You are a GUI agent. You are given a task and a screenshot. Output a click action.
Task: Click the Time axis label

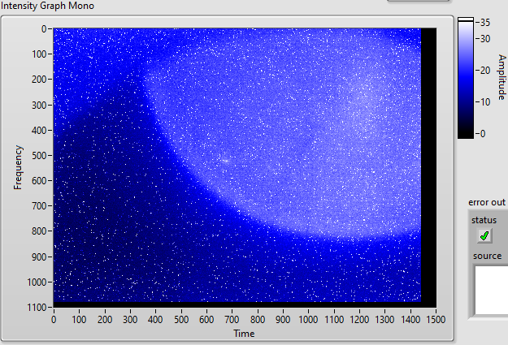pyautogui.click(x=244, y=334)
